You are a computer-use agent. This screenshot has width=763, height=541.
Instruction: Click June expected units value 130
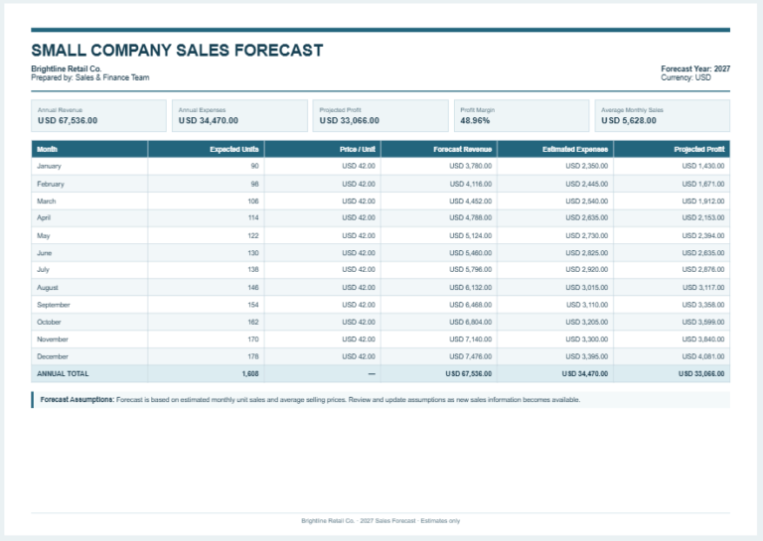[x=253, y=253]
